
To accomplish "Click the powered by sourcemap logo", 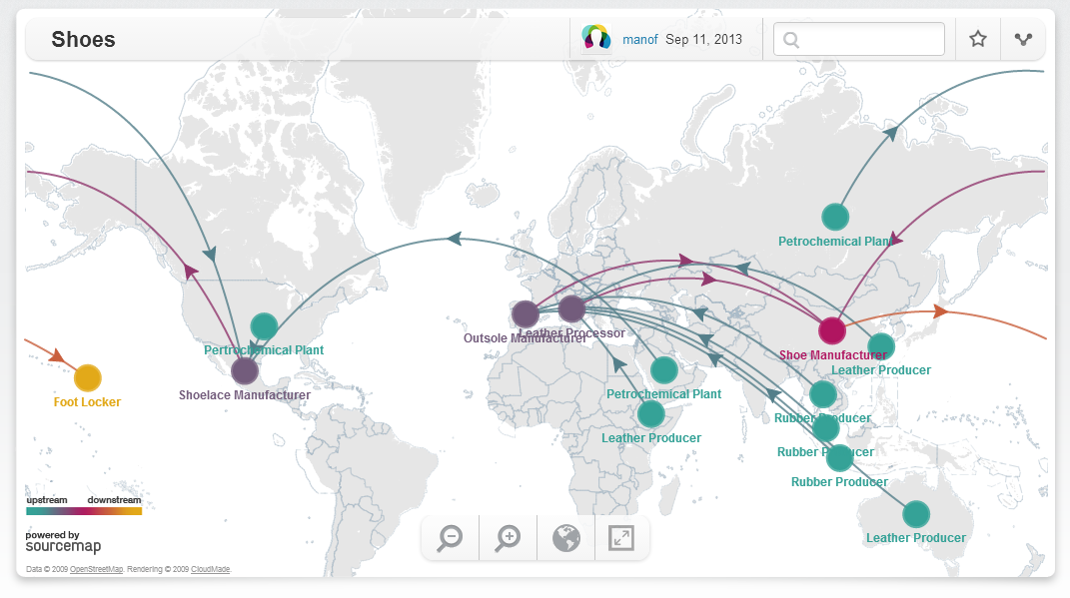I will click(63, 541).
